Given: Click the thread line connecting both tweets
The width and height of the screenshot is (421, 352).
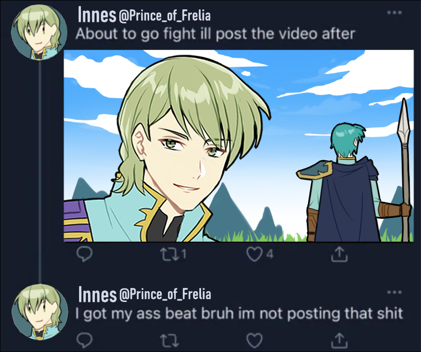Looking at the screenshot, I should tap(40, 172).
